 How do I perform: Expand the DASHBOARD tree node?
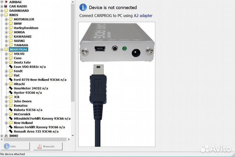point(2,11)
